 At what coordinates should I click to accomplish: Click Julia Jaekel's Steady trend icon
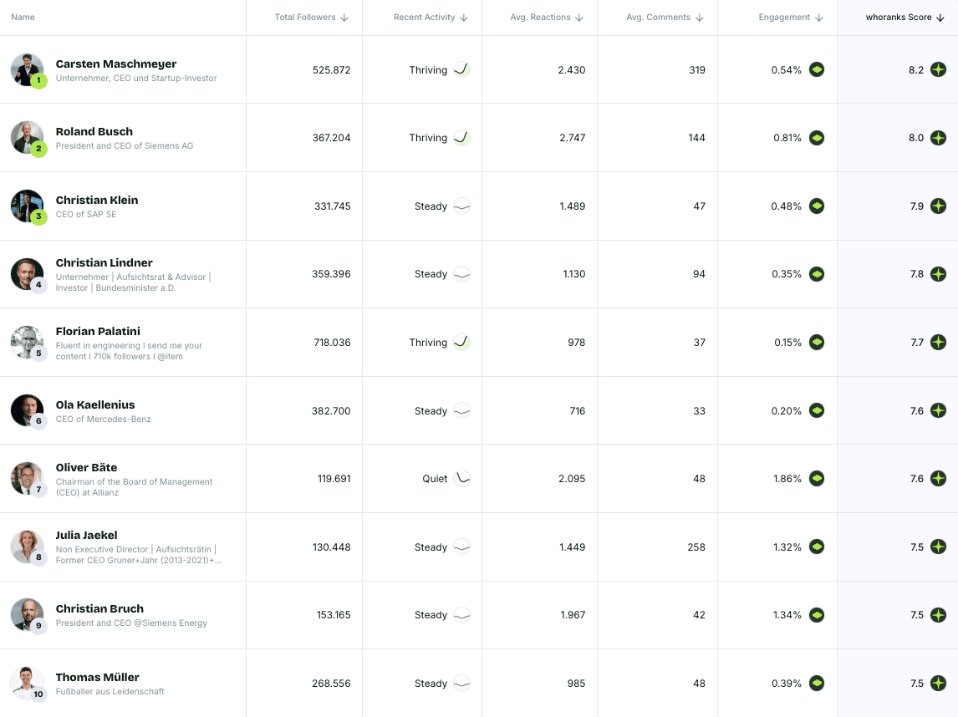click(462, 547)
